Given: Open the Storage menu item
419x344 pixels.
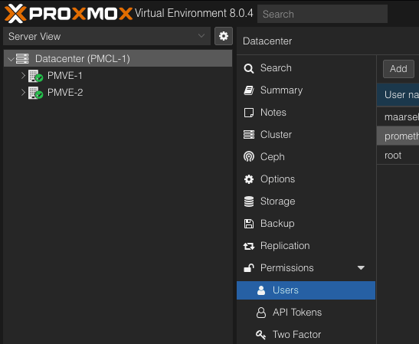Looking at the screenshot, I should tap(306, 201).
